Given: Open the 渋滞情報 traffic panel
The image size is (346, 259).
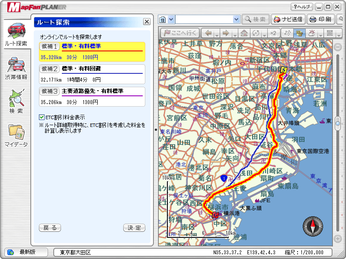Looking at the screenshot, I should (16, 68).
